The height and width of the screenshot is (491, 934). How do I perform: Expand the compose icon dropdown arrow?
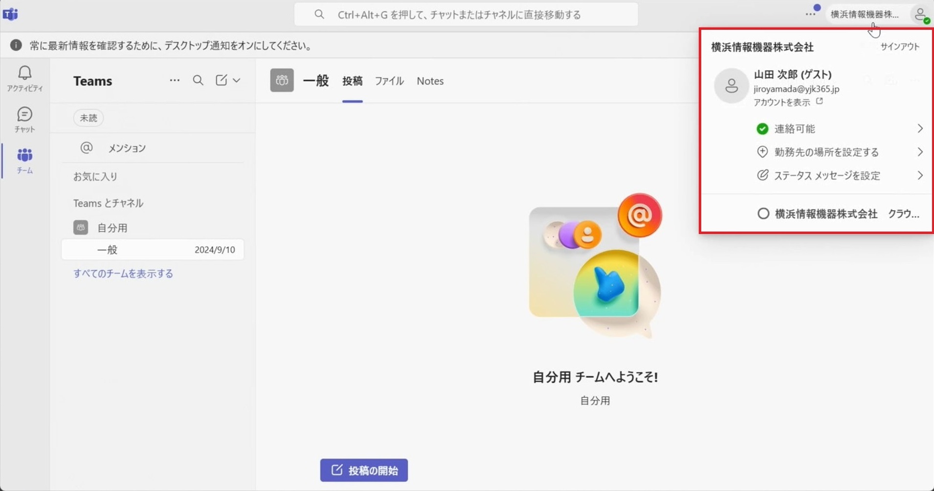click(237, 80)
